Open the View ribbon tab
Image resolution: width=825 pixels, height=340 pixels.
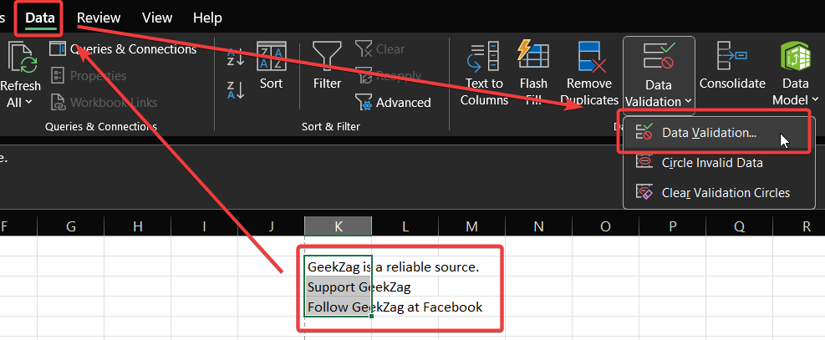coord(157,18)
